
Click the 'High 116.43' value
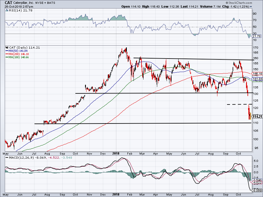click(x=151, y=6)
